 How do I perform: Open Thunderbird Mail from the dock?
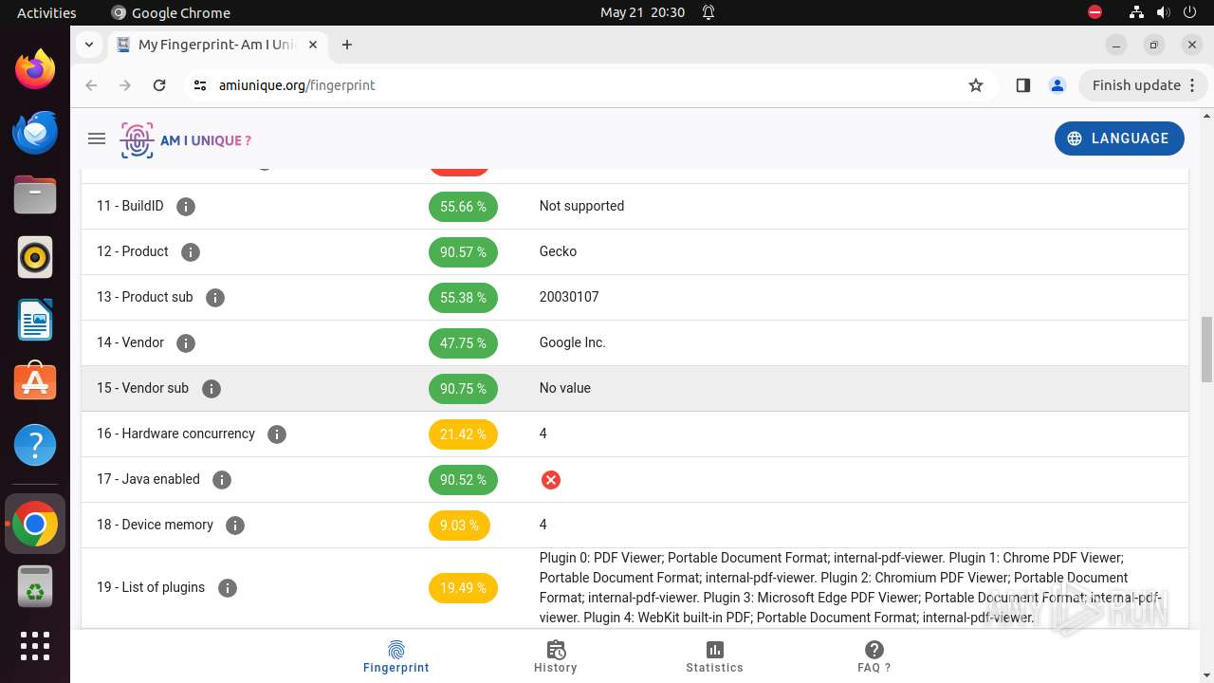point(35,132)
